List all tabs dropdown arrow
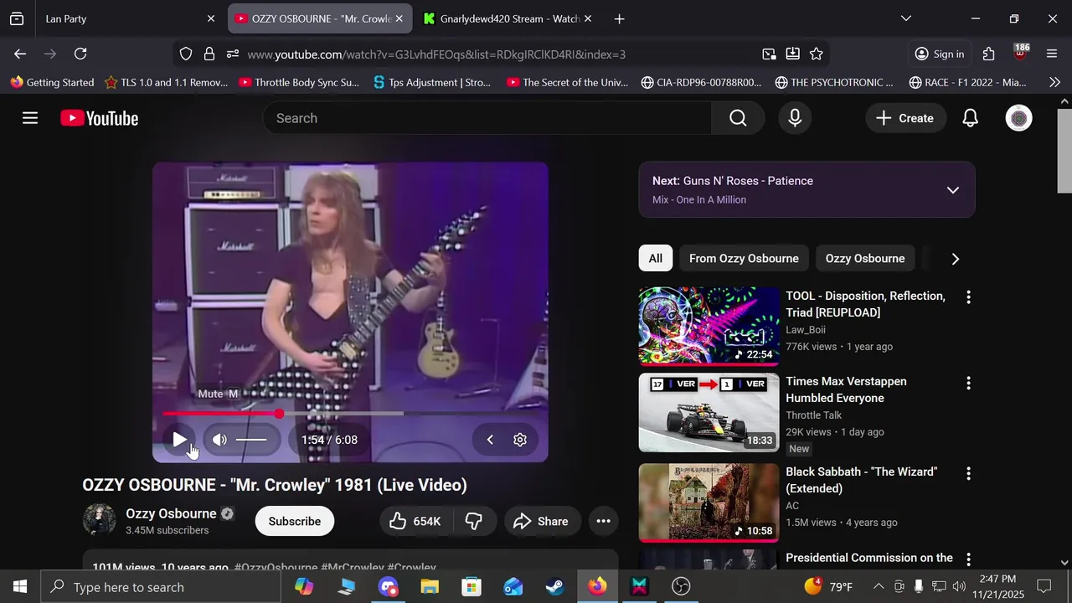 [905, 18]
